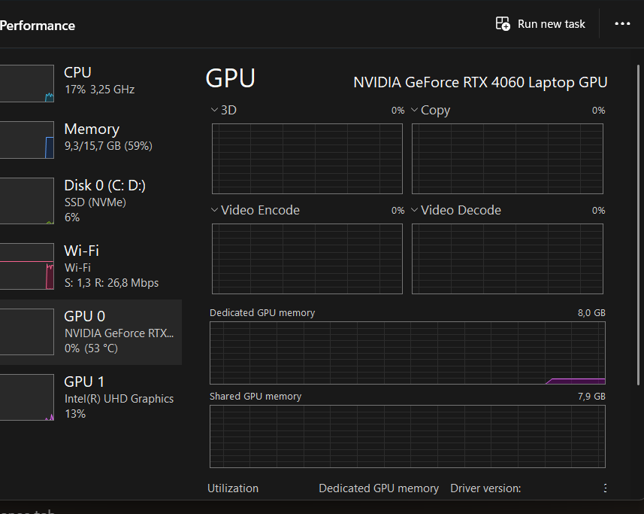The height and width of the screenshot is (514, 644).
Task: Select the GPU 1 Intel UHD entry
Action: click(x=91, y=397)
